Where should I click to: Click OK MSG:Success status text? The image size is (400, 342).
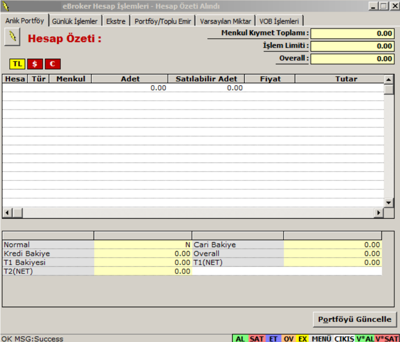click(32, 339)
